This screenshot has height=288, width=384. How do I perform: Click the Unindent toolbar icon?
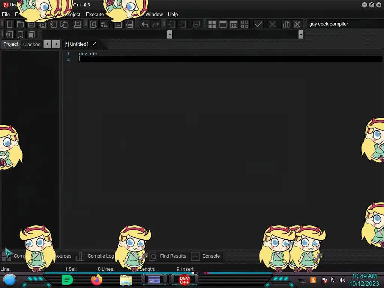(x=183, y=24)
